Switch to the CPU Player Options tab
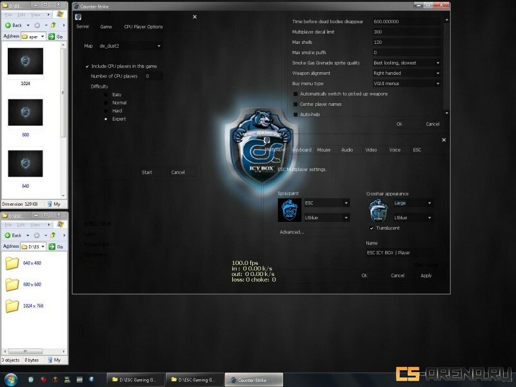The width and height of the screenshot is (516, 387). tap(143, 27)
